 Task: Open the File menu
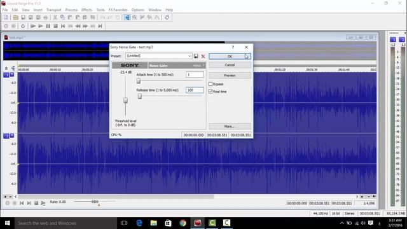pos(5,10)
